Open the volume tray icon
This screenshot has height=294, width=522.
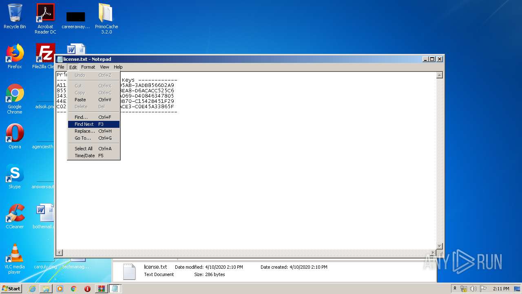tap(473, 289)
